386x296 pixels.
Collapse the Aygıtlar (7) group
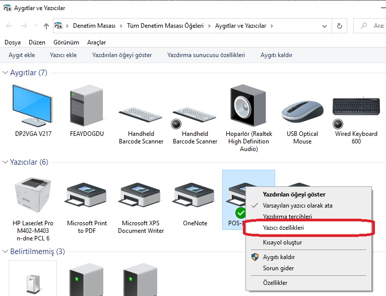tap(6, 73)
